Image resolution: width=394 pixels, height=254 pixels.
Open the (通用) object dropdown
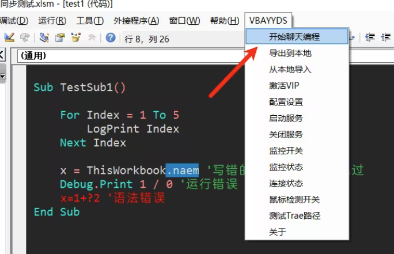[x=131, y=56]
